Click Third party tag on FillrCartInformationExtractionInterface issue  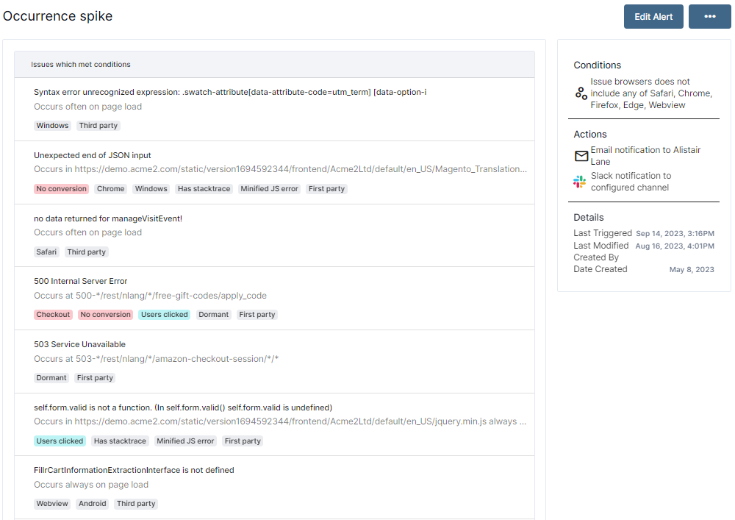pyautogui.click(x=136, y=504)
